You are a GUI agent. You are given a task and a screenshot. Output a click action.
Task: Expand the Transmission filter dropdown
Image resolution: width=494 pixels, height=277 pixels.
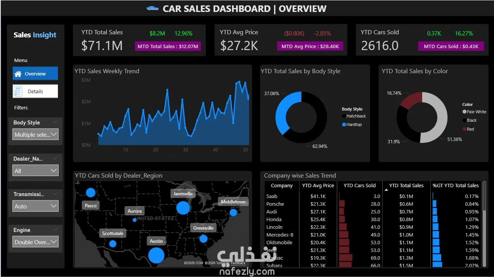pyautogui.click(x=36, y=206)
